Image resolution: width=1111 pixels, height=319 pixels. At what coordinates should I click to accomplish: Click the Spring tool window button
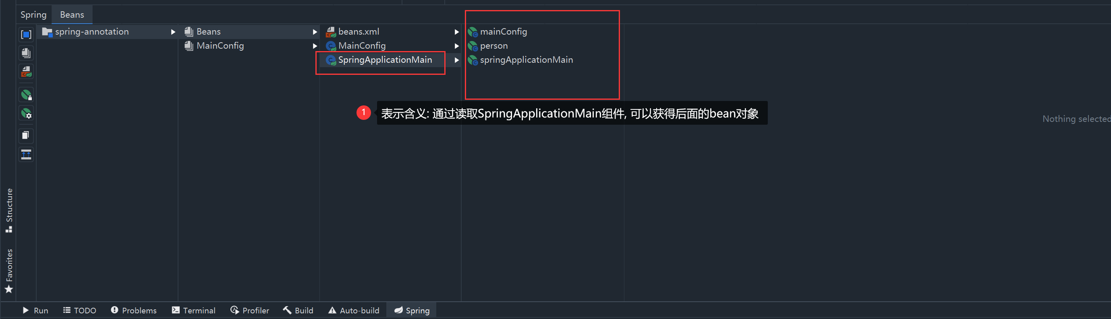point(412,311)
